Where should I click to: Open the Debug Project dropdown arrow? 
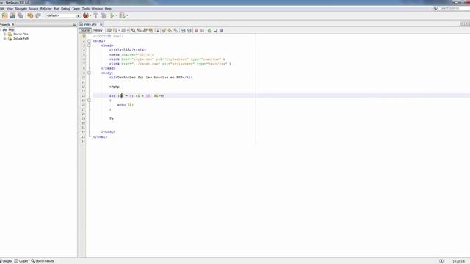pyautogui.click(x=127, y=15)
